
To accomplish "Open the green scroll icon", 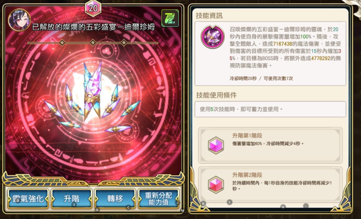I will click(170, 18).
